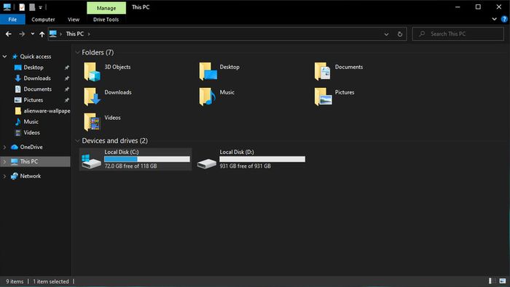Click the Local Disk (C:) usage bar
This screenshot has width=510, height=287.
click(147, 159)
